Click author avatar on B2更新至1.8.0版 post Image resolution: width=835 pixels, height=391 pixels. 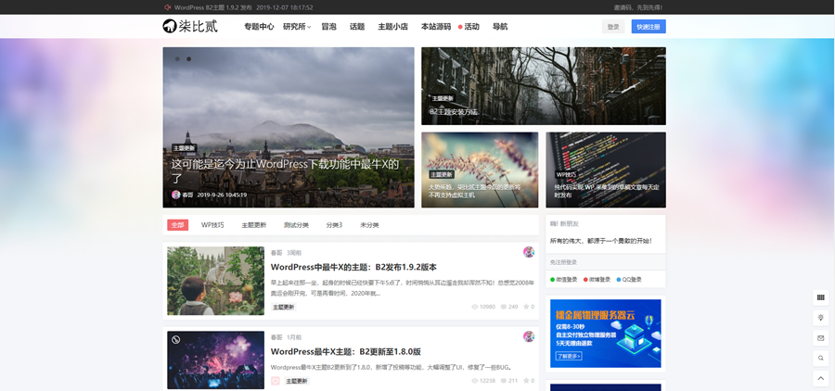528,336
